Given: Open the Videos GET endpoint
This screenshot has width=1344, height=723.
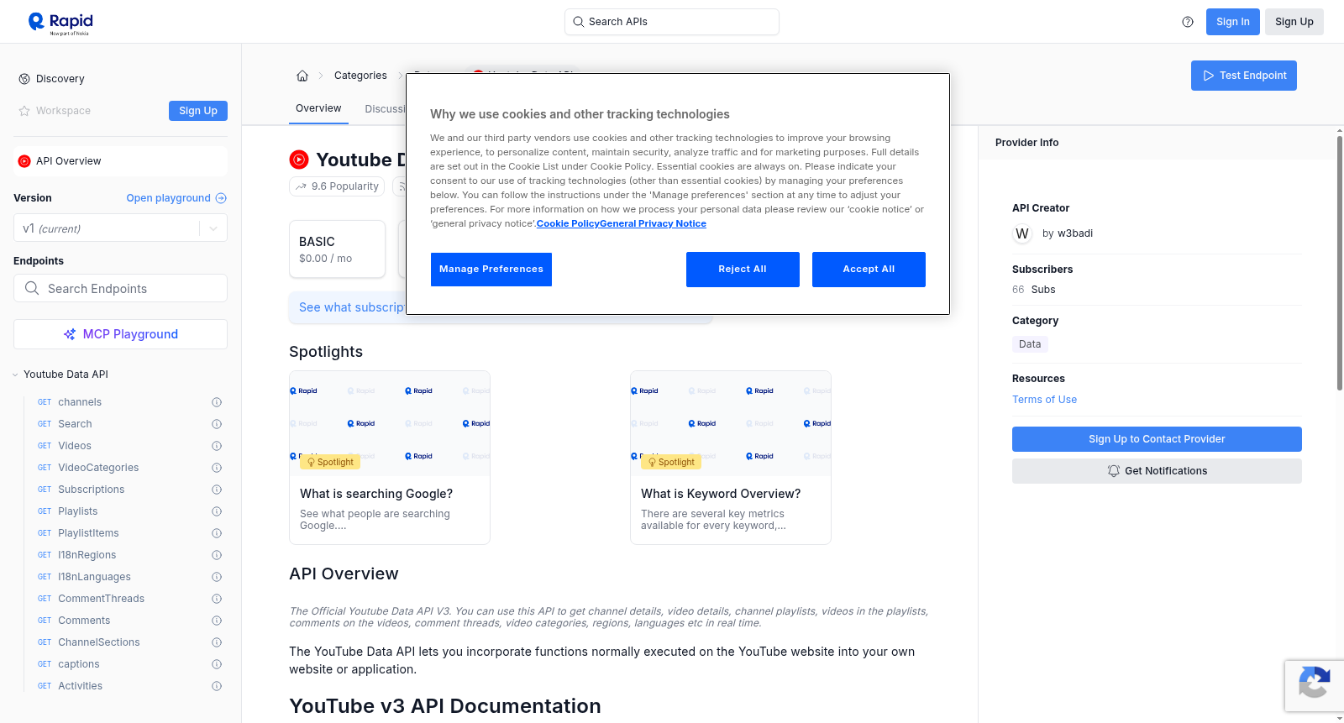Looking at the screenshot, I should [x=75, y=446].
